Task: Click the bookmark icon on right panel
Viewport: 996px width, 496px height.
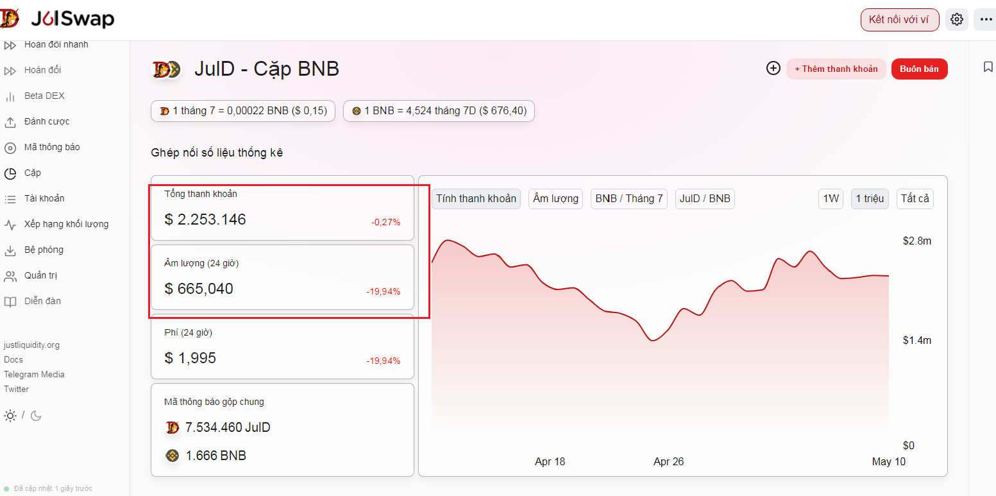Action: click(x=988, y=67)
